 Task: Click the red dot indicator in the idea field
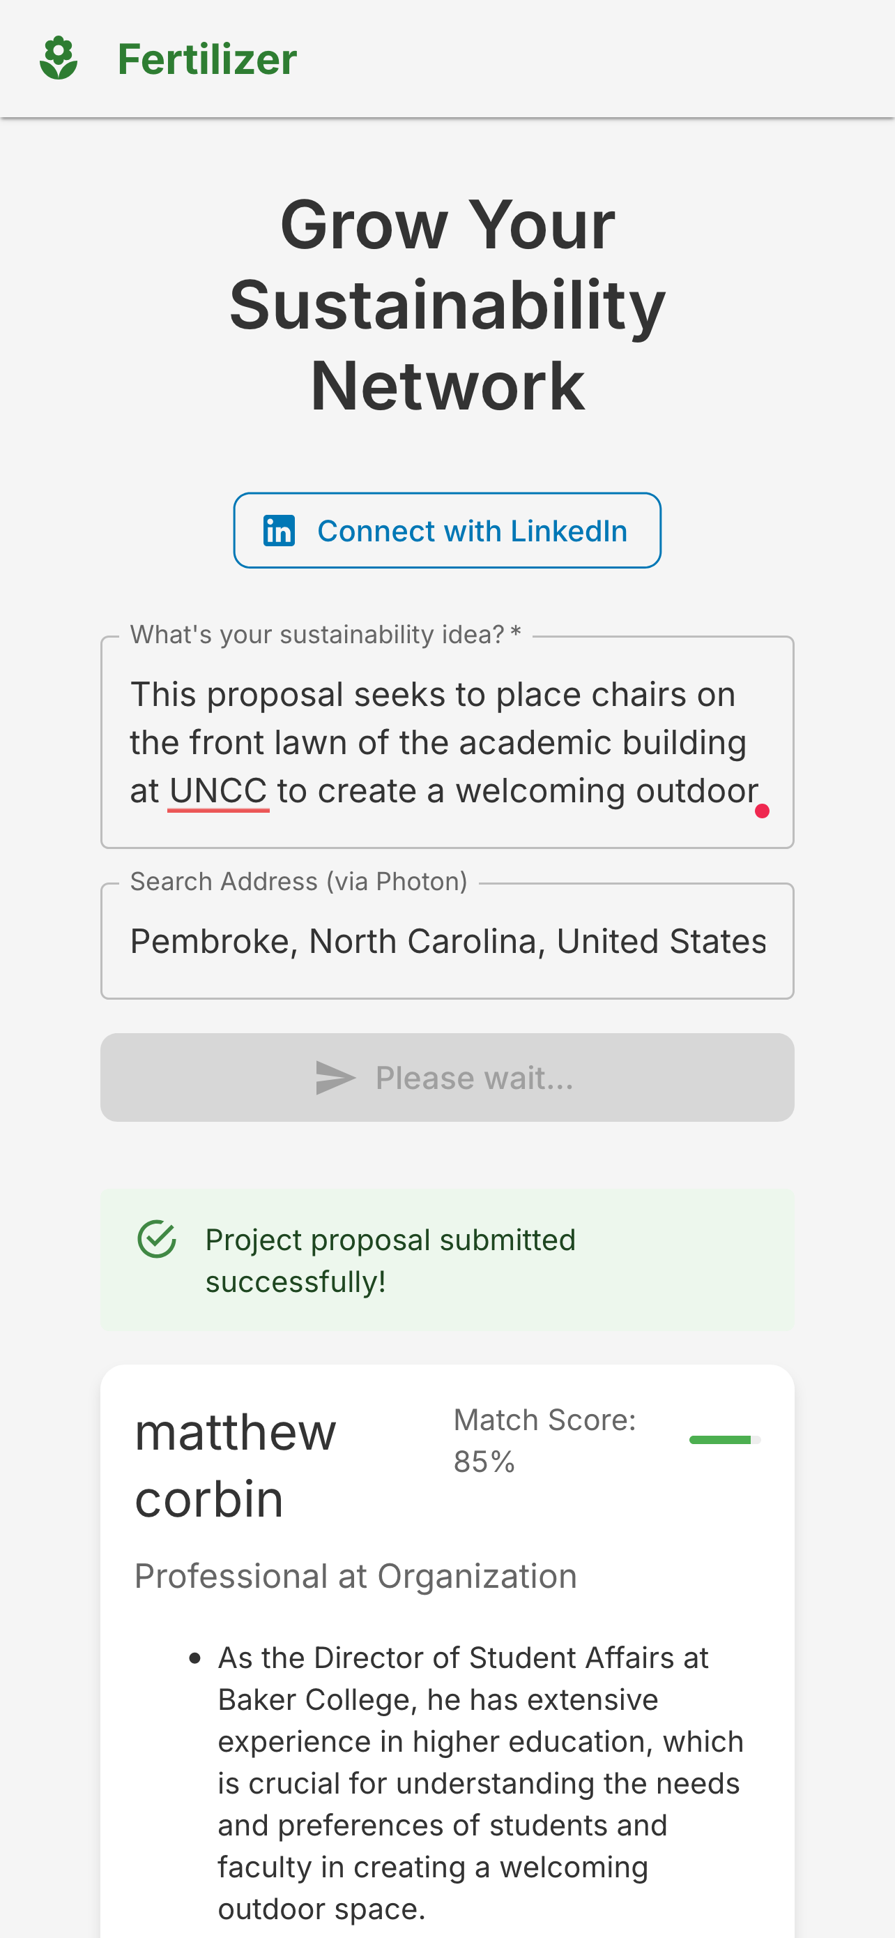click(761, 810)
